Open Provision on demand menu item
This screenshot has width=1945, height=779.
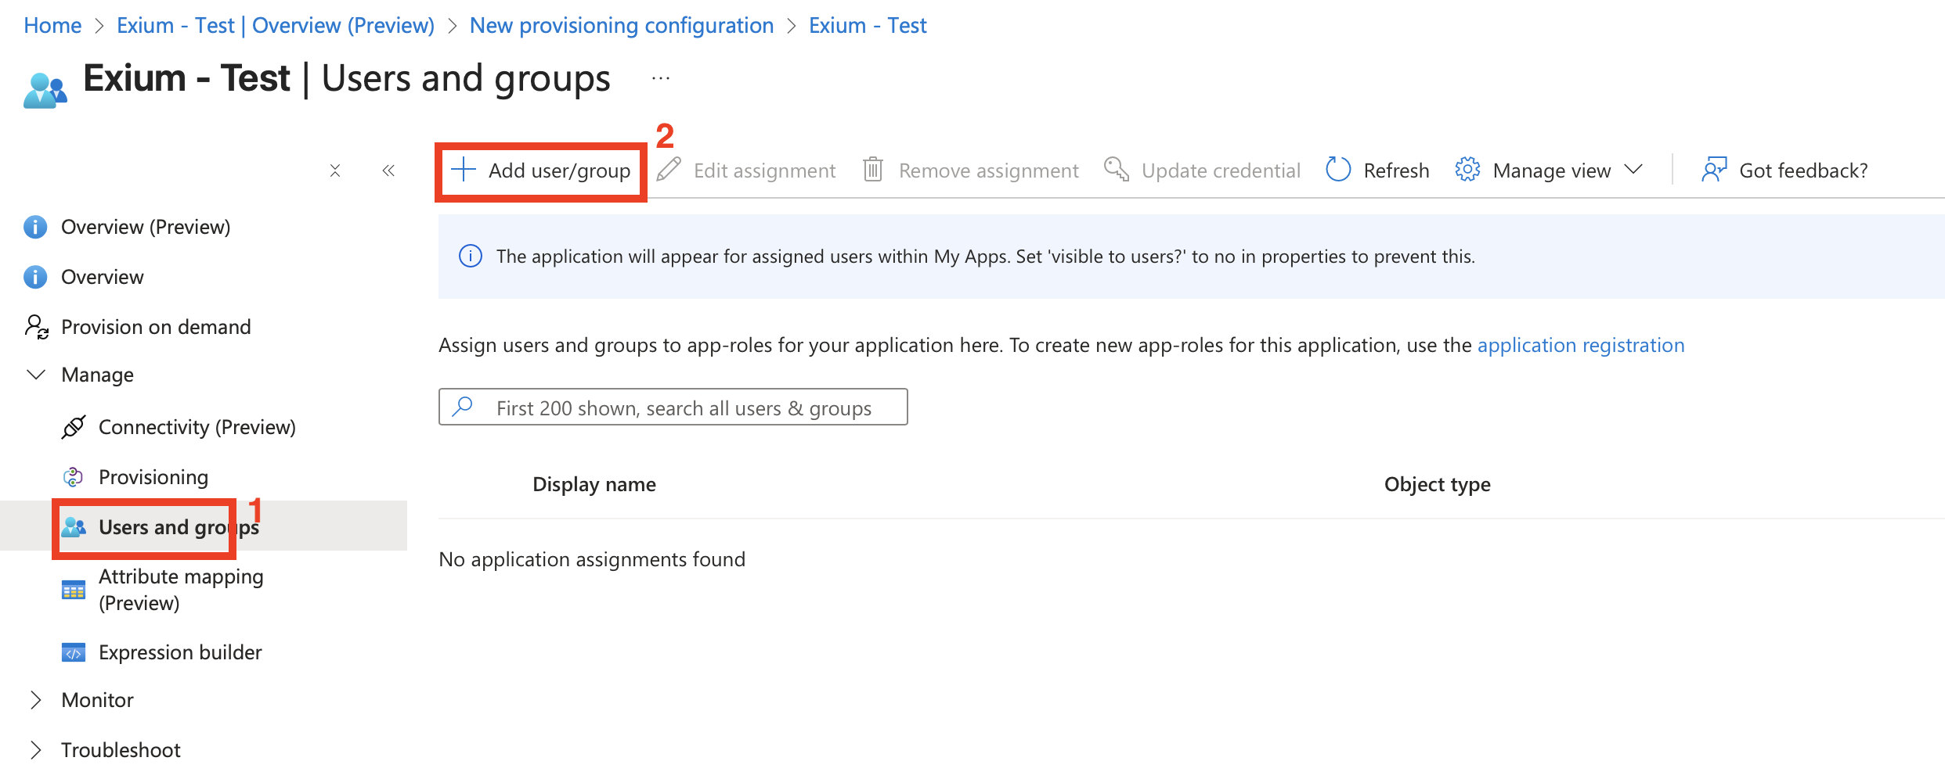156,327
